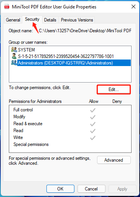Confirm with the OK button
Screen dimensions: 140x197
(60, 189)
